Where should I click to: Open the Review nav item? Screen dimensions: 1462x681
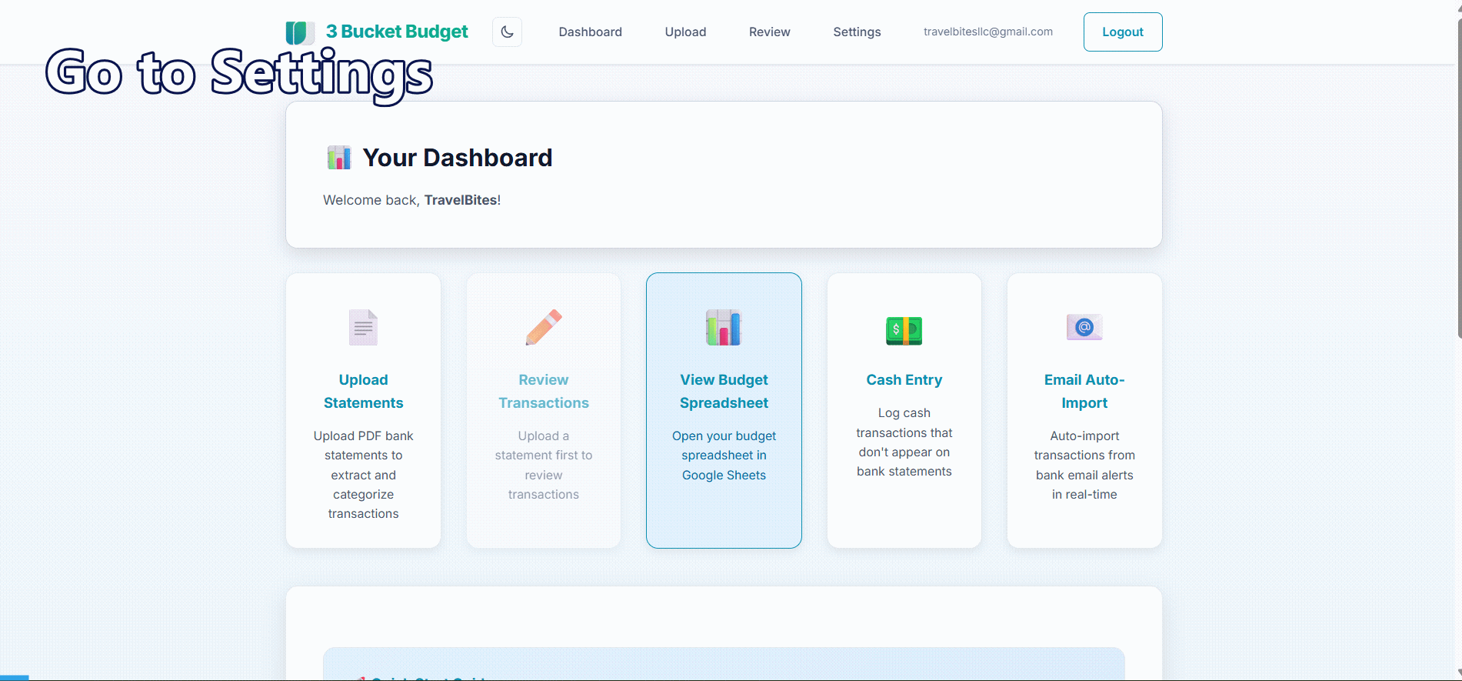769,32
